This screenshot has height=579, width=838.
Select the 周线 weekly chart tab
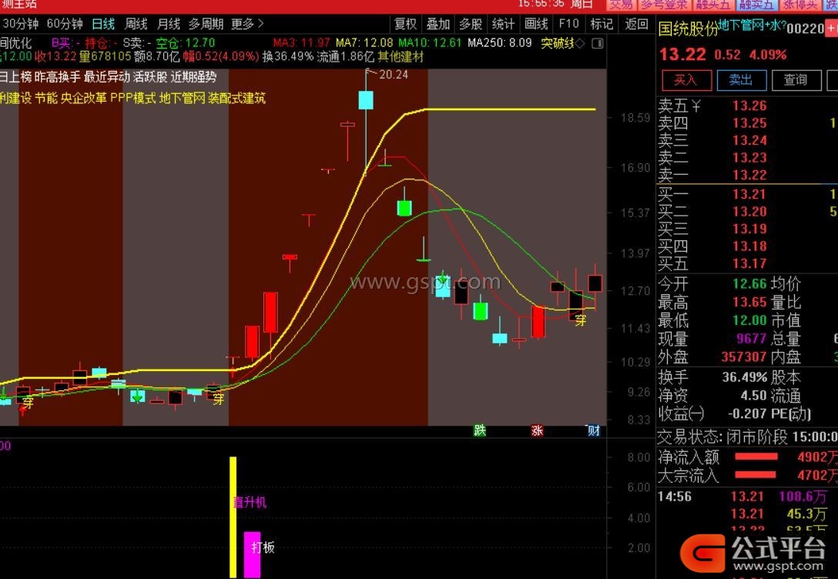tap(136, 24)
